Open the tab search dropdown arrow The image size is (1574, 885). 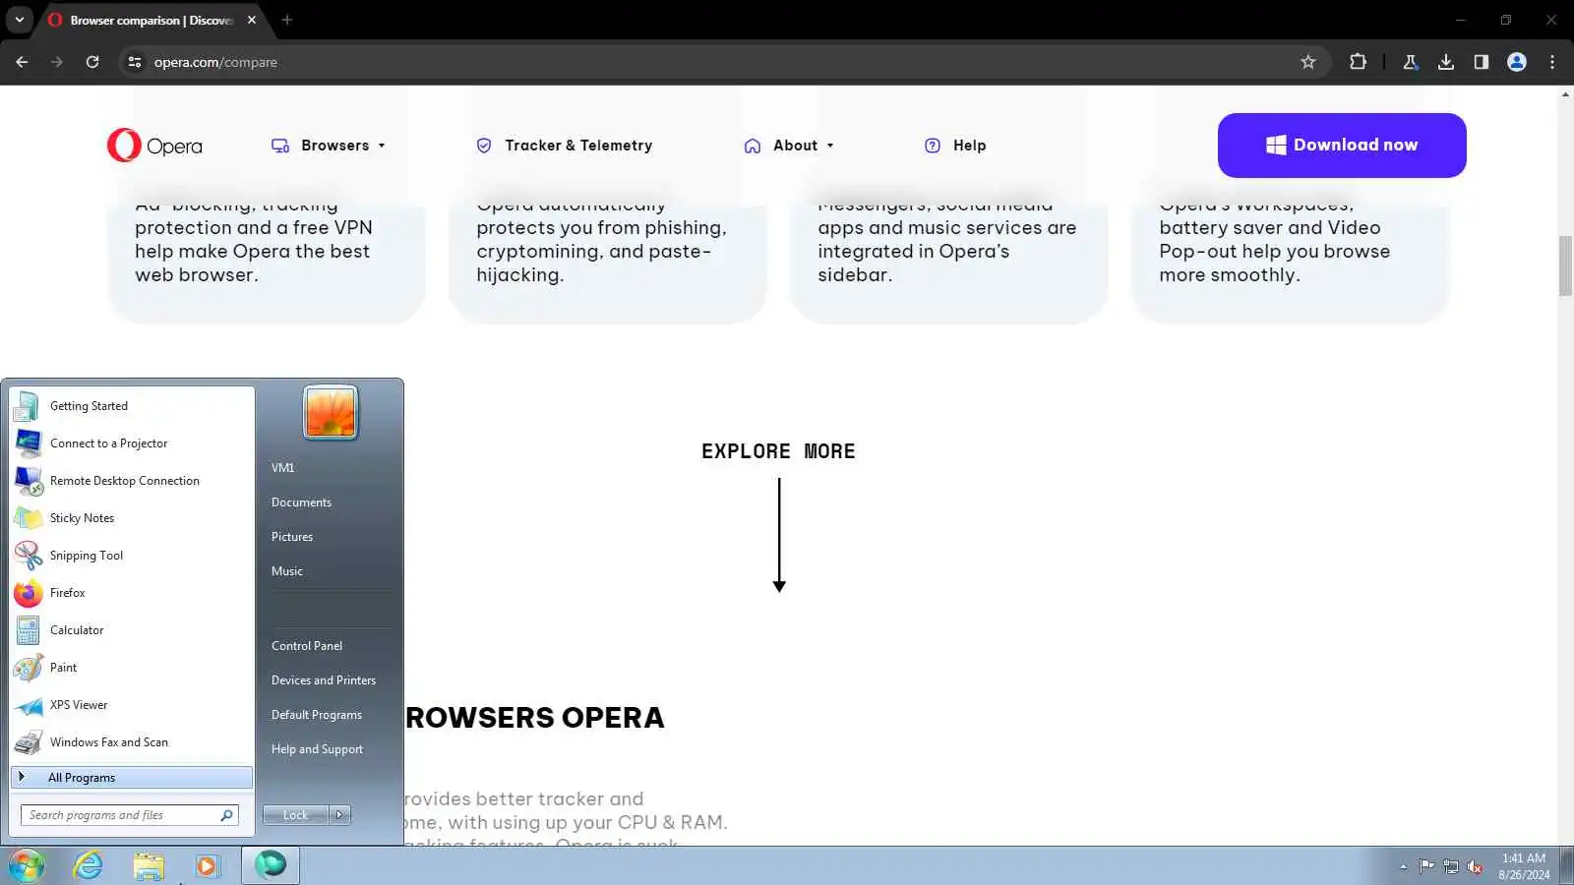[x=19, y=20]
